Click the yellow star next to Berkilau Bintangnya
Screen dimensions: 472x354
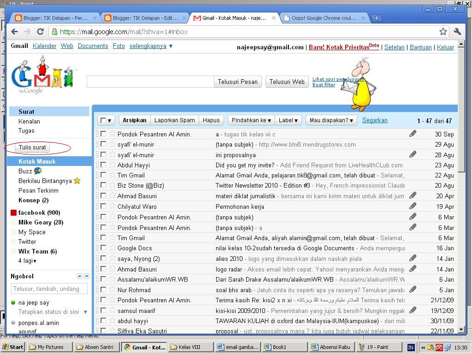pos(77,181)
